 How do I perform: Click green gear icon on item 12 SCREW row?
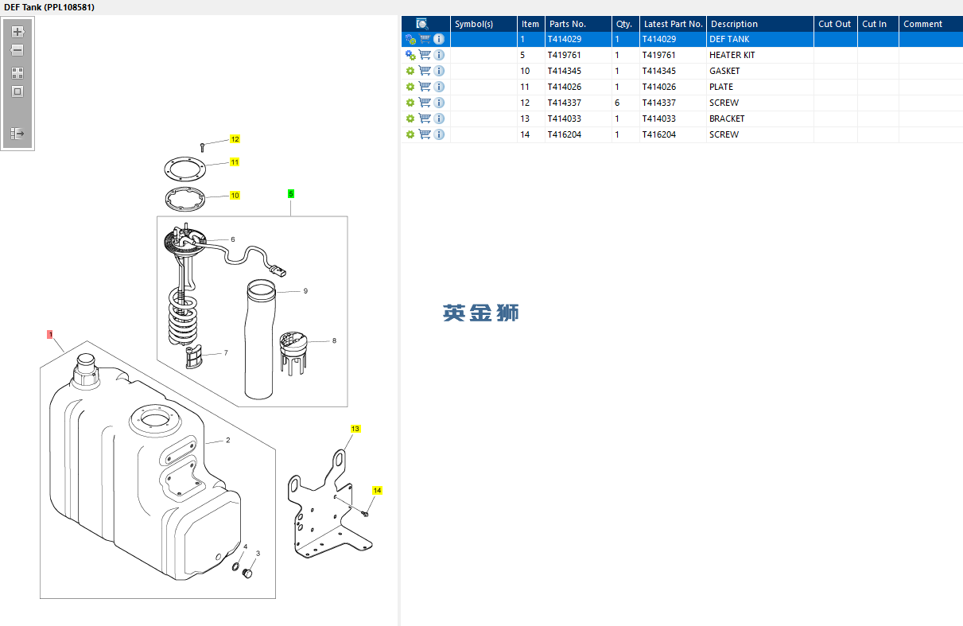click(410, 103)
